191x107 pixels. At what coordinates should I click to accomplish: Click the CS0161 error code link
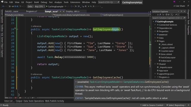pos(79,98)
